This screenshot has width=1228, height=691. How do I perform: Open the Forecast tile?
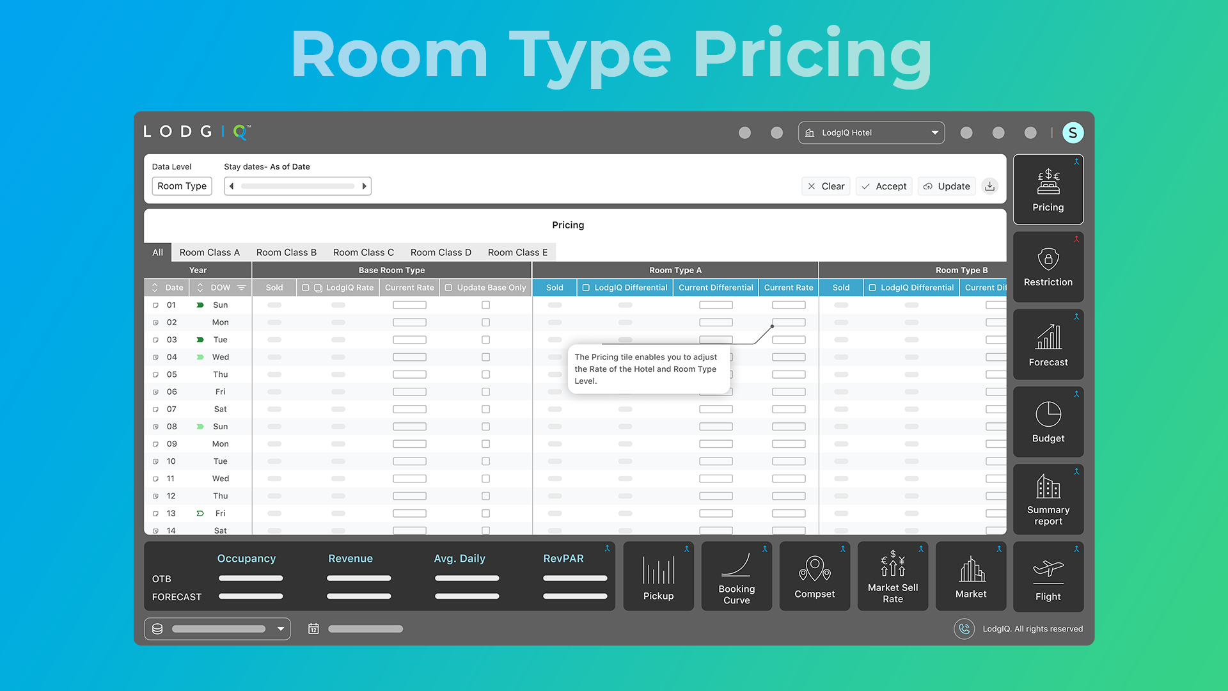point(1048,345)
